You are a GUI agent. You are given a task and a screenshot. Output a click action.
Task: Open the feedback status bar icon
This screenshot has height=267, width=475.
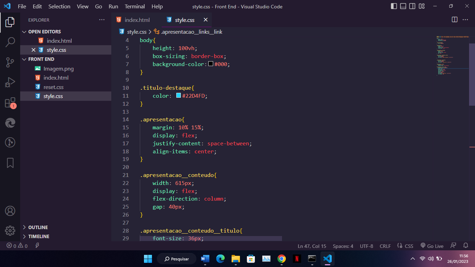point(453,246)
